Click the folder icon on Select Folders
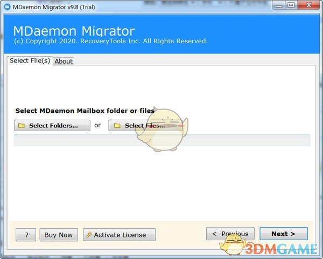Screen dimensions: 323x259 [22, 126]
